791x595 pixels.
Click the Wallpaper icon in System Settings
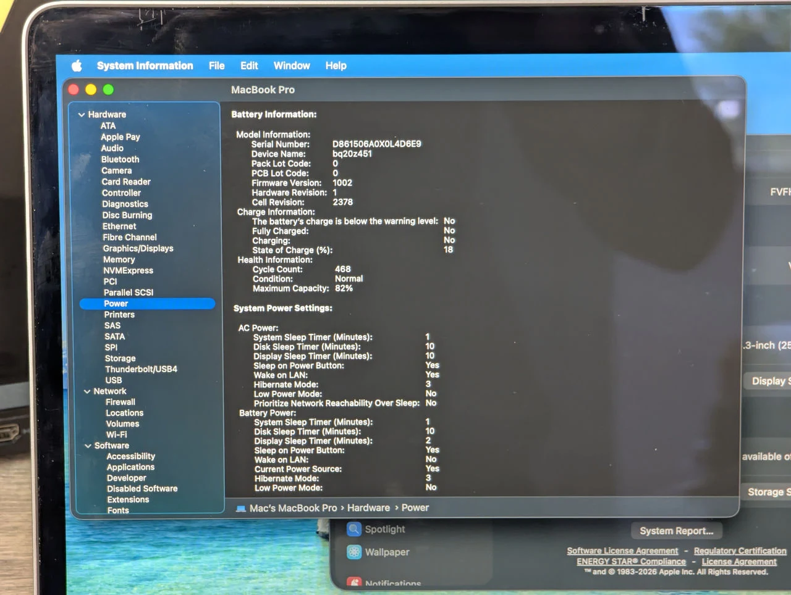(354, 552)
